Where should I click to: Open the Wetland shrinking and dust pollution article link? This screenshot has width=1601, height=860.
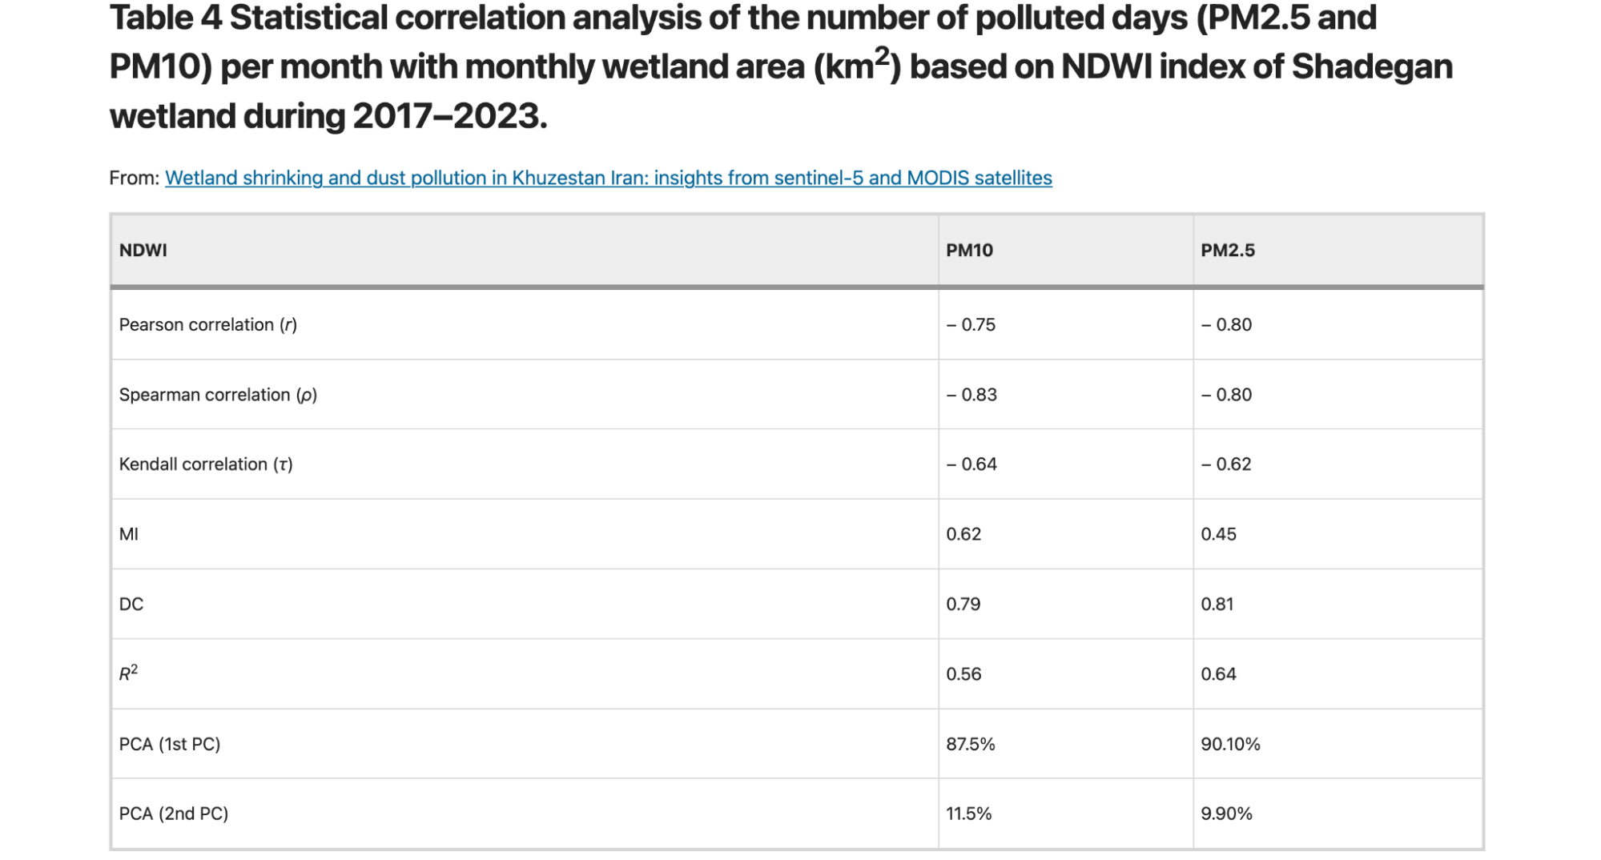[608, 178]
